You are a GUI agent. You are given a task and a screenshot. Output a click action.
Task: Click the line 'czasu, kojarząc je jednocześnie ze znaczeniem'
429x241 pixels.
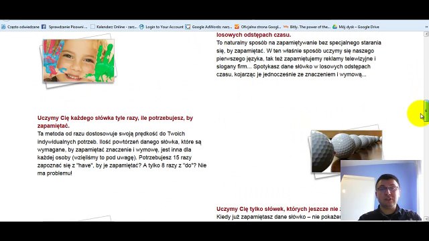coord(292,74)
